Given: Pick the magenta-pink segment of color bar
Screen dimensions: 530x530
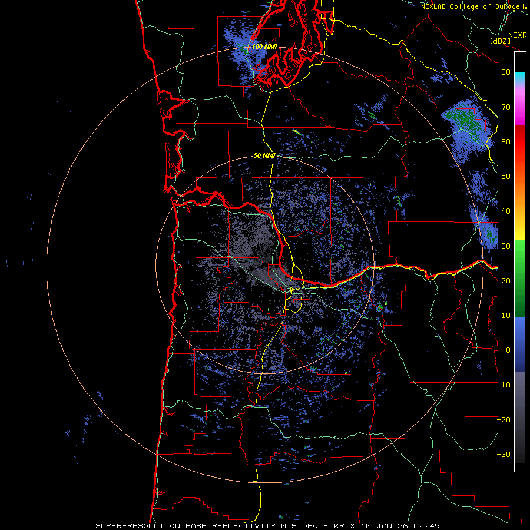Looking at the screenshot, I should point(520,105).
